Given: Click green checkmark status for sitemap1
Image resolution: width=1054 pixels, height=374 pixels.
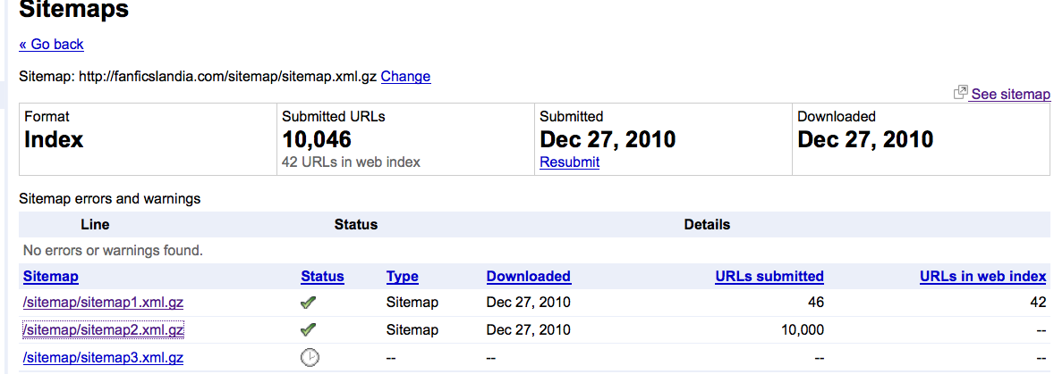Looking at the screenshot, I should click(309, 303).
